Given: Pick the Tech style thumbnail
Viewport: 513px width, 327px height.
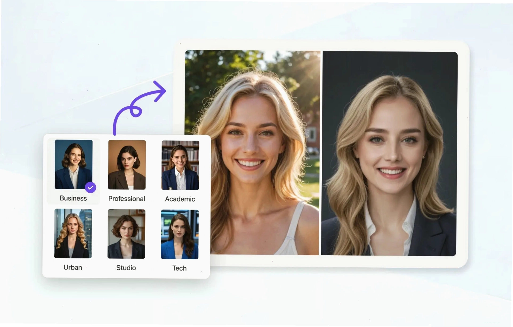Looking at the screenshot, I should point(180,234).
